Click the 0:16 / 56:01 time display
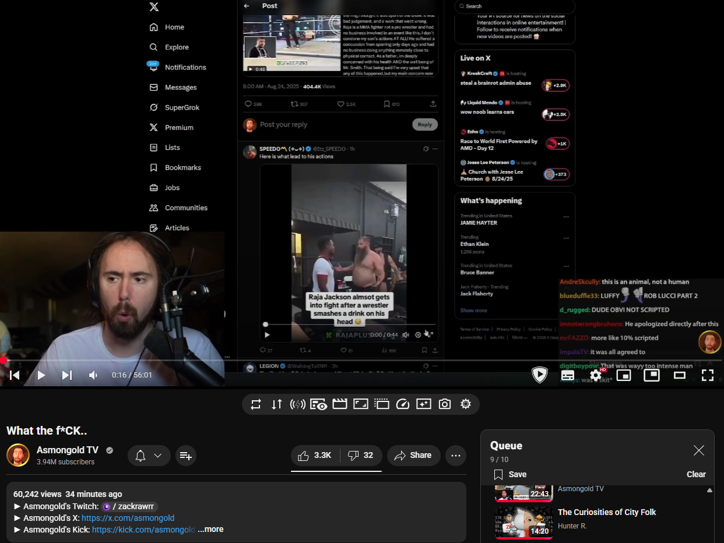The width and height of the screenshot is (724, 543). point(132,375)
